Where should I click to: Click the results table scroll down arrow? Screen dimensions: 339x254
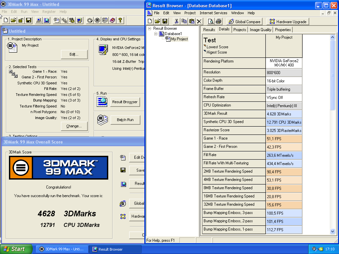[x=332, y=231]
